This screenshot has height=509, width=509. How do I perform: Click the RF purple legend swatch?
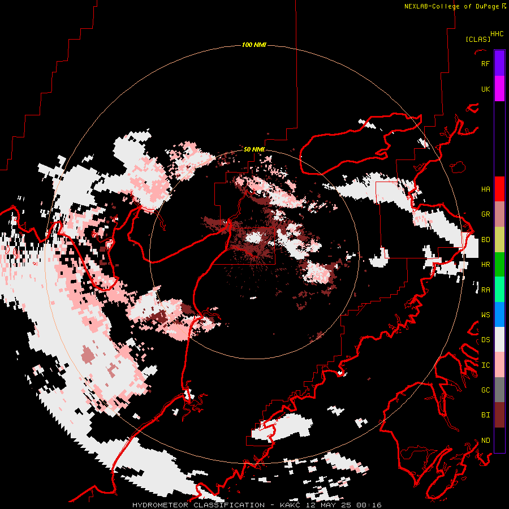(499, 63)
